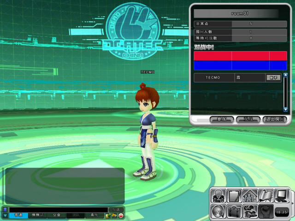Click the 参加 join button

[222, 119]
